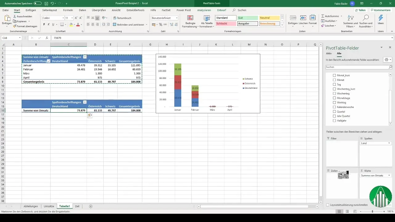Click the Zellen Löschen icon
The width and height of the screenshot is (395, 222).
click(x=303, y=18)
